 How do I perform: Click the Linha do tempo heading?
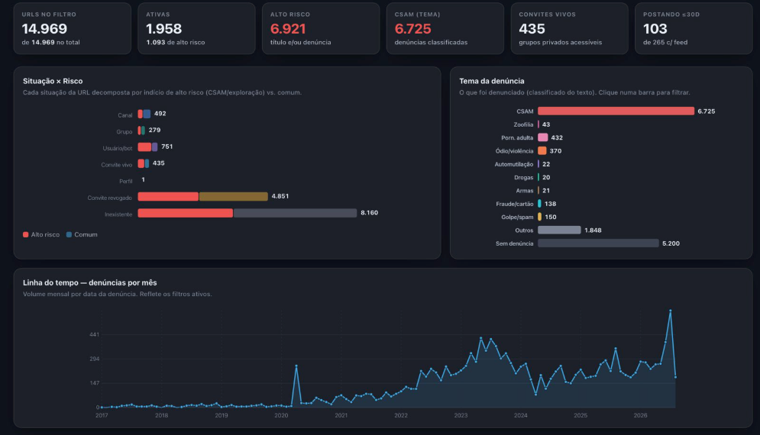click(89, 282)
